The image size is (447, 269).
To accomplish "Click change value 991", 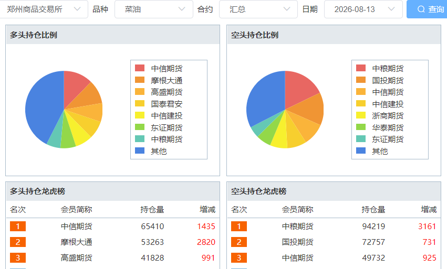I will pos(209,258).
